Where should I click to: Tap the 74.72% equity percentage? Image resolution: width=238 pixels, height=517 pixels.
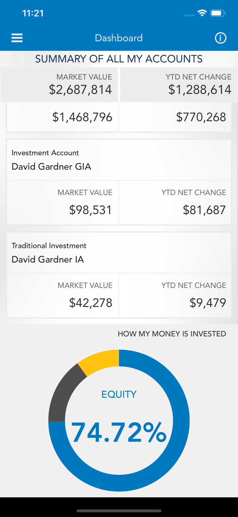[119, 432]
